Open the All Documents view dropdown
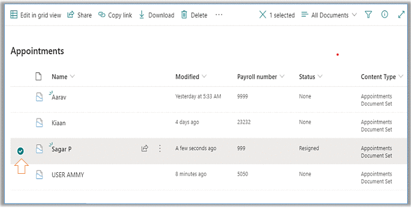This screenshot has width=413, height=222. pos(329,15)
